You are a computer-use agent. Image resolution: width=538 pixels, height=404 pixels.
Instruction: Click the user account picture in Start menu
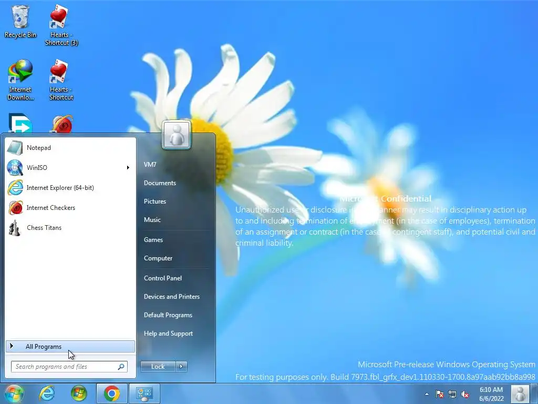pos(177,135)
